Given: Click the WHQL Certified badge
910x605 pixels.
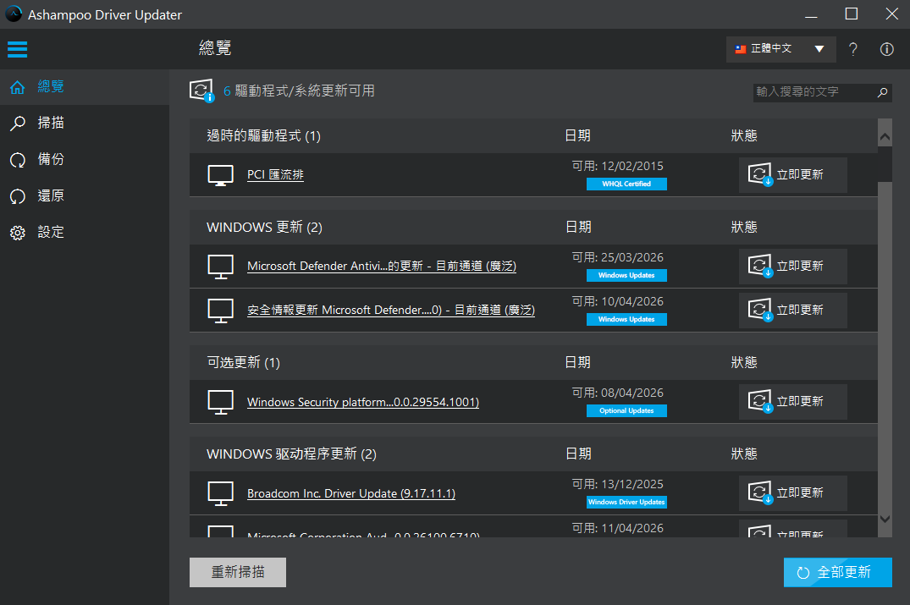Looking at the screenshot, I should click(x=626, y=184).
